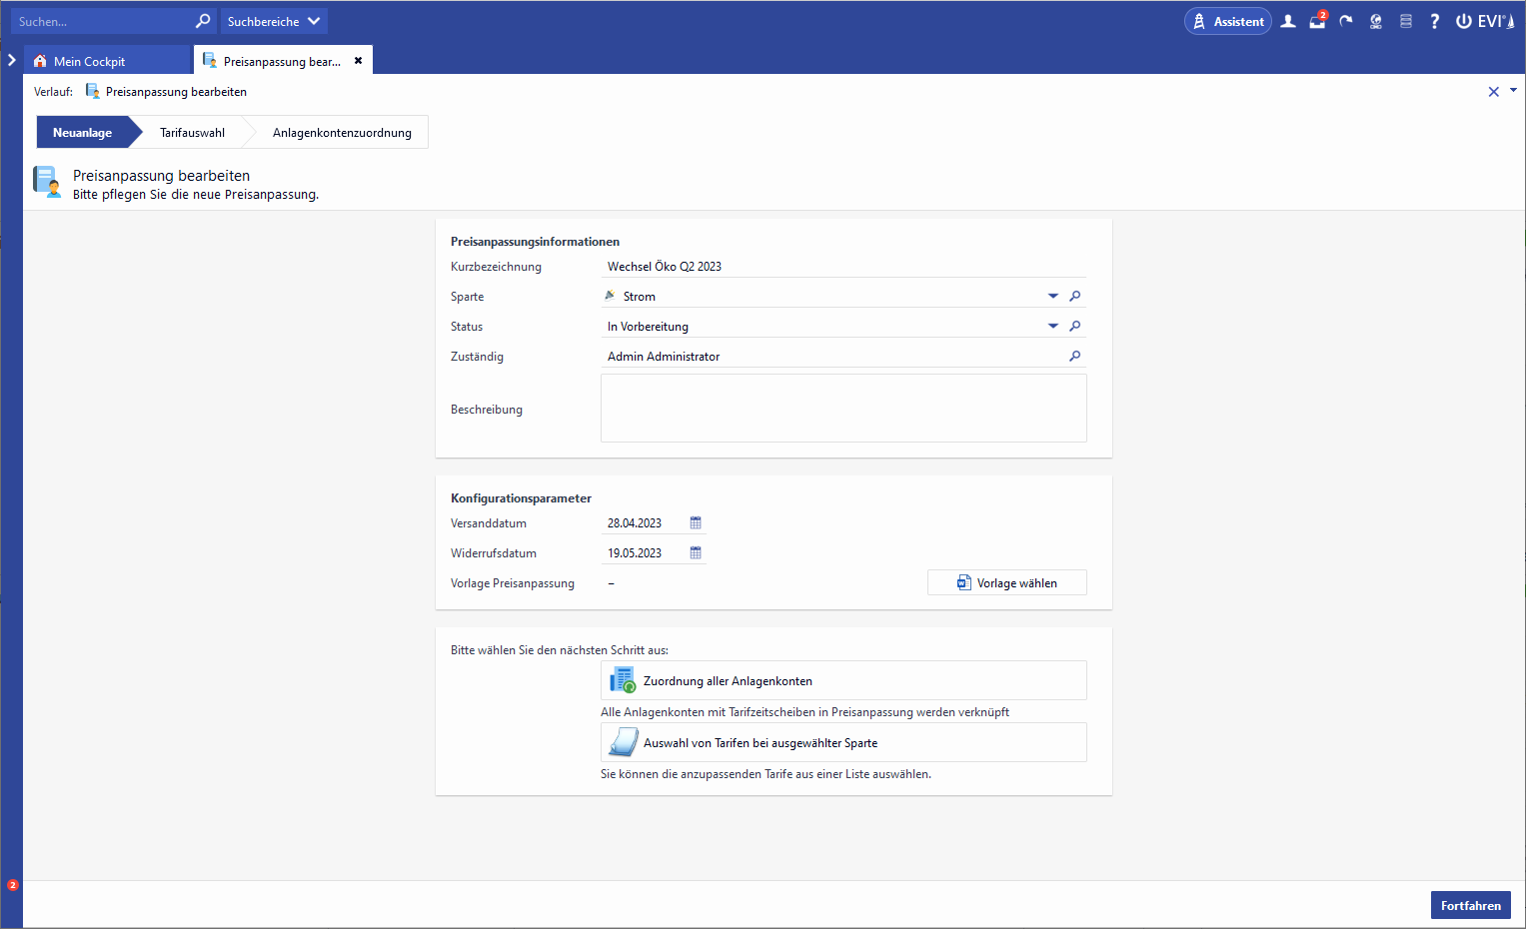Switch to the Mein Cockpit tab
The width and height of the screenshot is (1526, 929).
click(x=89, y=61)
